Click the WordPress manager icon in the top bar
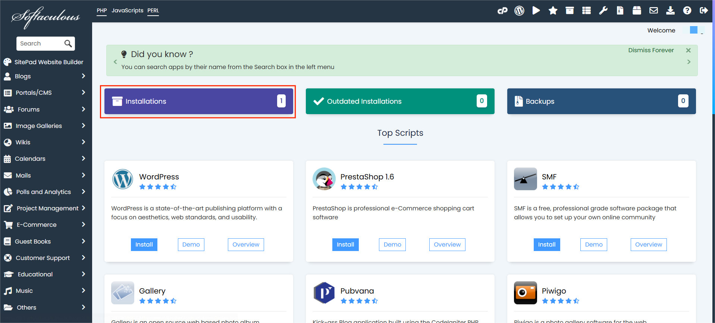This screenshot has width=715, height=323. click(x=519, y=11)
